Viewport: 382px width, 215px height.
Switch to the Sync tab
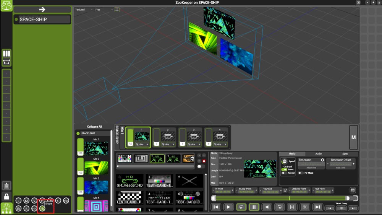coord(345,154)
